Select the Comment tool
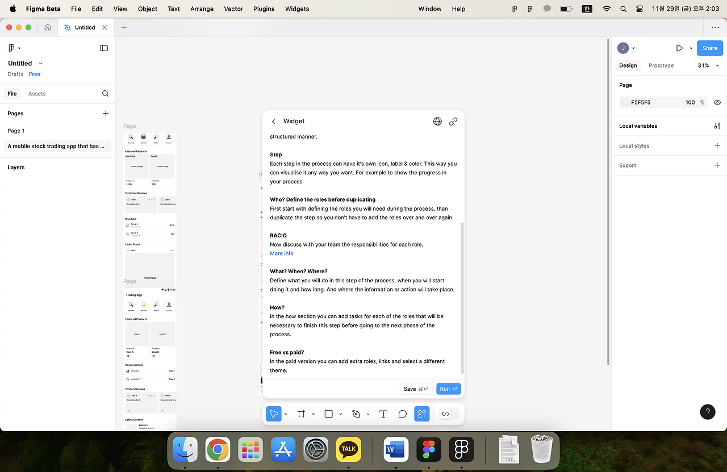This screenshot has width=727, height=472. tap(403, 414)
